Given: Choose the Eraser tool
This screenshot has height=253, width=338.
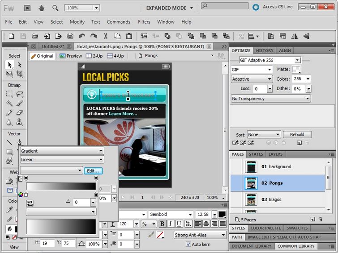Looking at the screenshot, I should [x=19, y=112].
